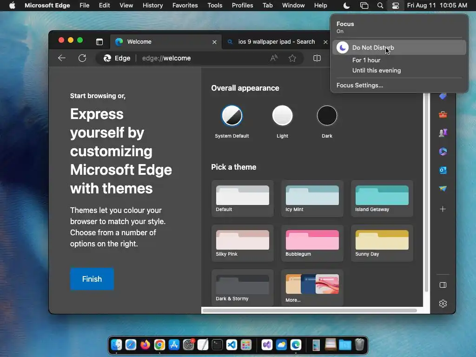Pick the Default theme

point(242,198)
